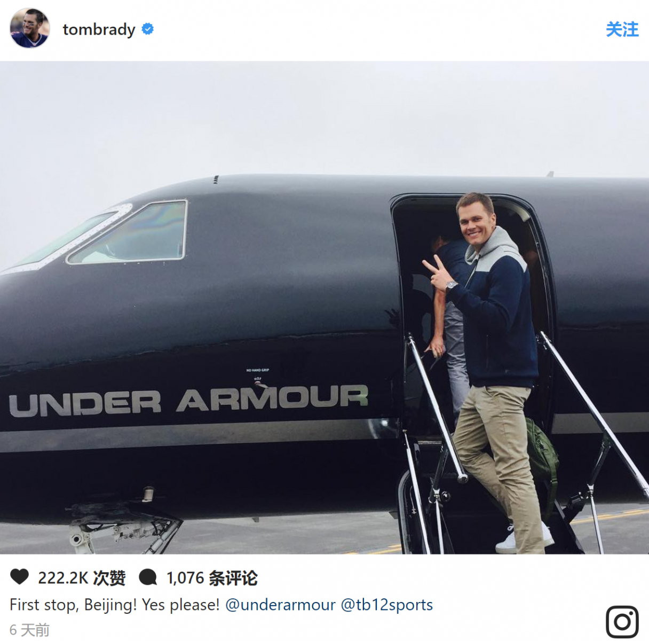The image size is (649, 641).
Task: Click the overcast sky above the jet
Action: tap(324, 118)
